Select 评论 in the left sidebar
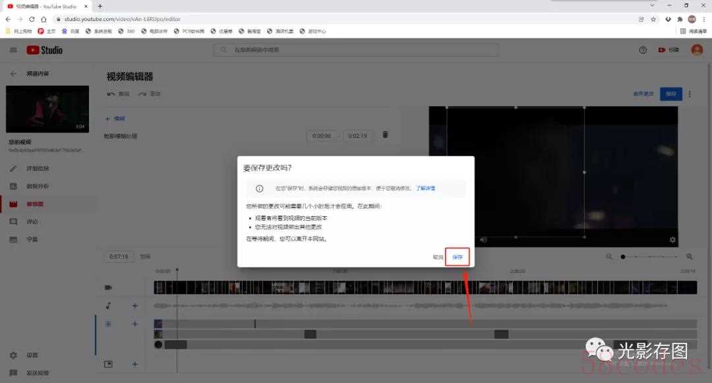Viewport: 712px width, 383px height. point(32,221)
